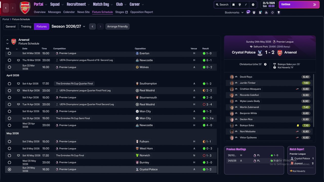Click the fixture list vertical scrollbar

click(x=218, y=160)
